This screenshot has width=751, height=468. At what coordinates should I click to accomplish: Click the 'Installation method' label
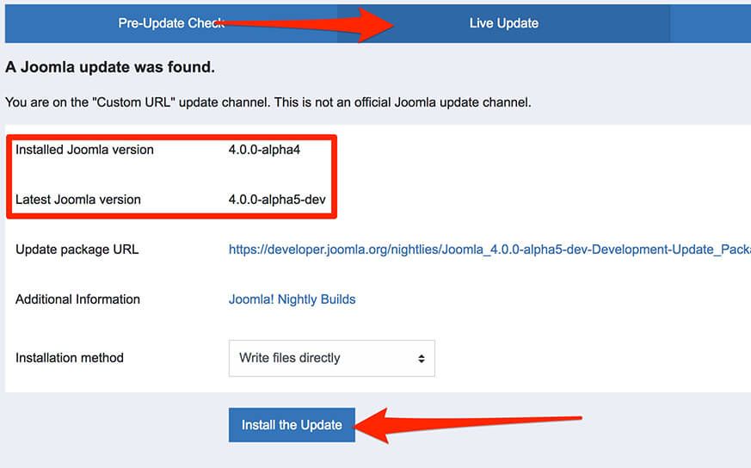(x=70, y=358)
